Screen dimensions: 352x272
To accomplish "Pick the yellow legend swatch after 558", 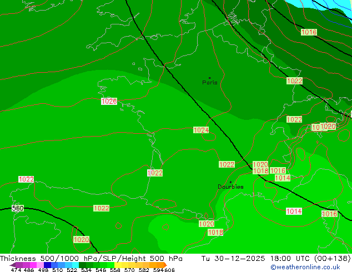I will pos(118,265).
